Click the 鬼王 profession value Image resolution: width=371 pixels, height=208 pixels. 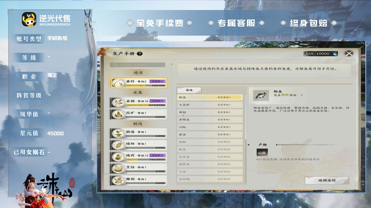click(x=52, y=76)
